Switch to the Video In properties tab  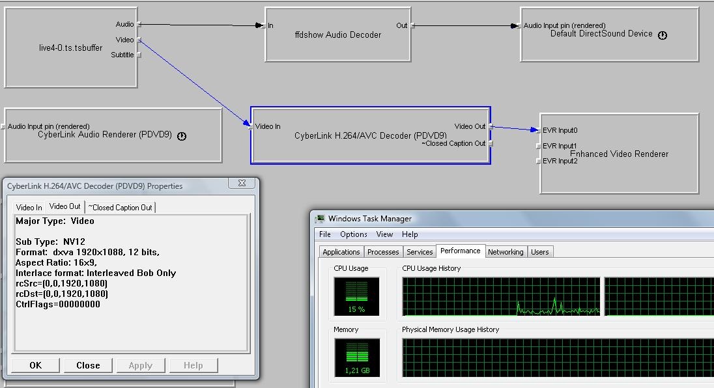29,208
